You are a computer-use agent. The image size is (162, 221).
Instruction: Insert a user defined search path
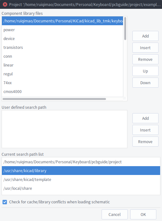point(145,130)
